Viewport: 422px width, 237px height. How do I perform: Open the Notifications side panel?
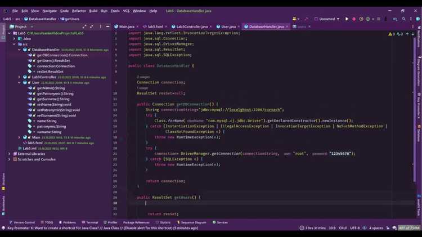[x=419, y=37]
